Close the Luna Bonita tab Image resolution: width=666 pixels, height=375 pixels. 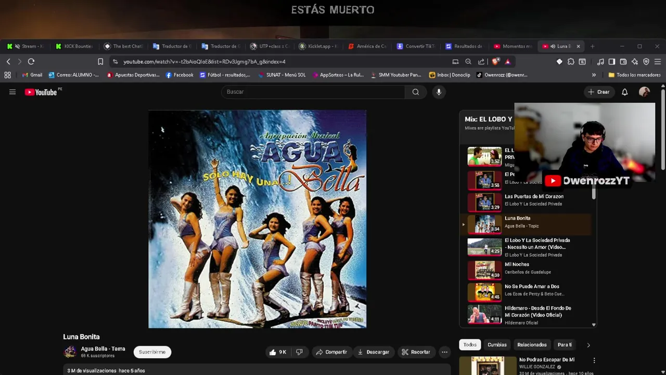click(578, 46)
